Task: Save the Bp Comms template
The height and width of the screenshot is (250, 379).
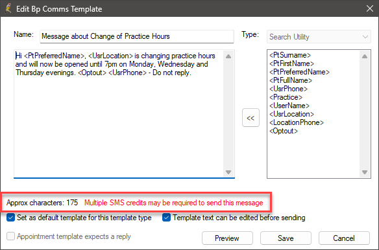Action: coord(286,238)
